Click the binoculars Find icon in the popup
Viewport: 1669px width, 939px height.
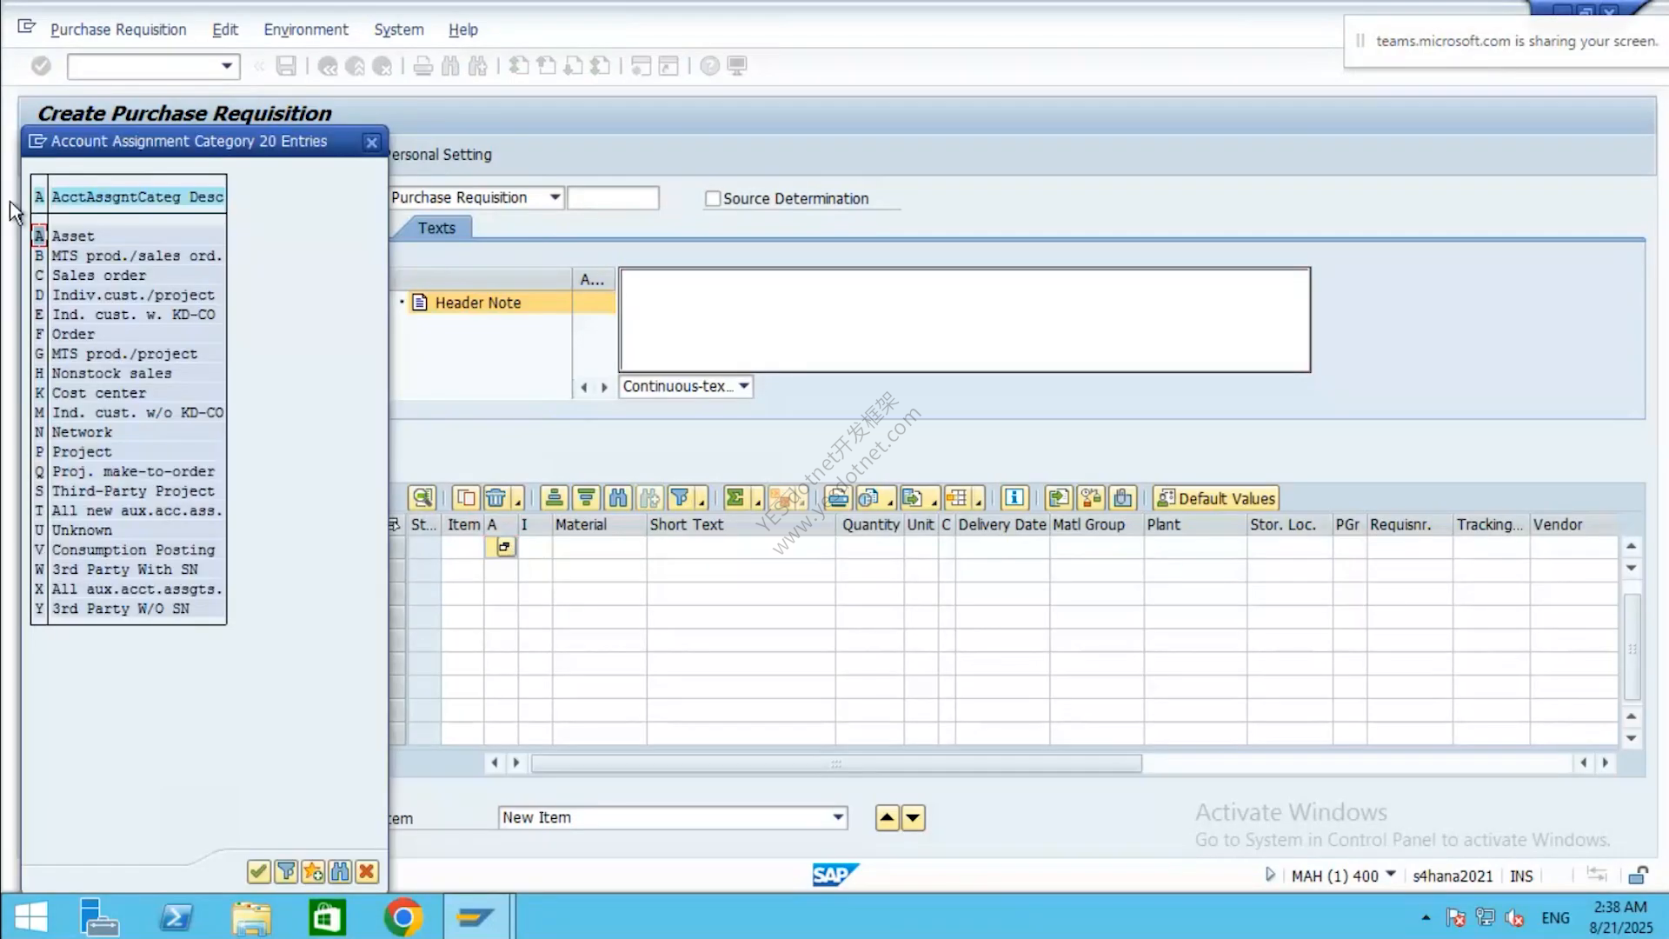pyautogui.click(x=340, y=871)
